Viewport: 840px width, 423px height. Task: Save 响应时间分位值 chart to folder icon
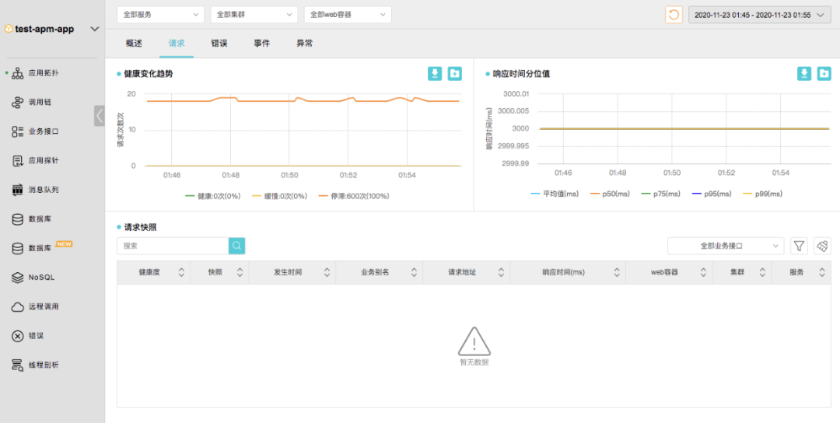pos(824,74)
